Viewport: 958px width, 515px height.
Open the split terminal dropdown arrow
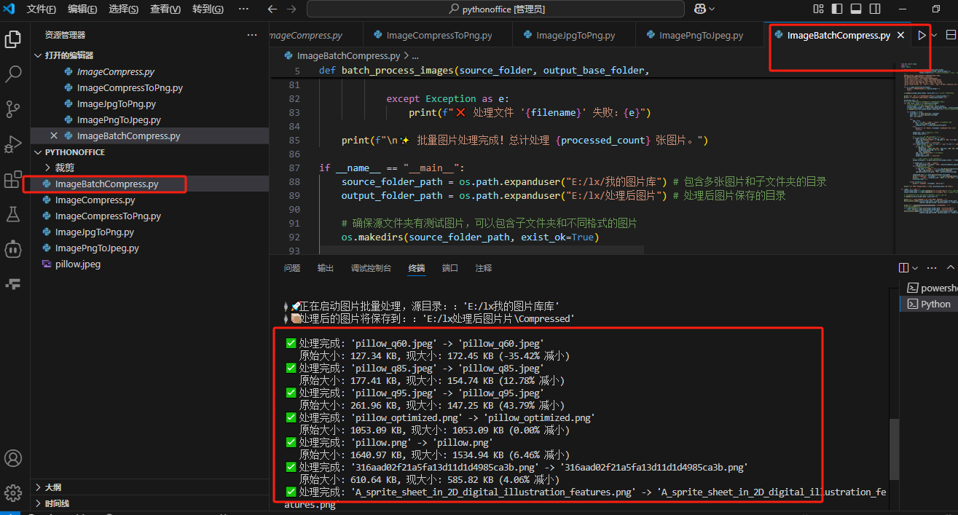(915, 268)
